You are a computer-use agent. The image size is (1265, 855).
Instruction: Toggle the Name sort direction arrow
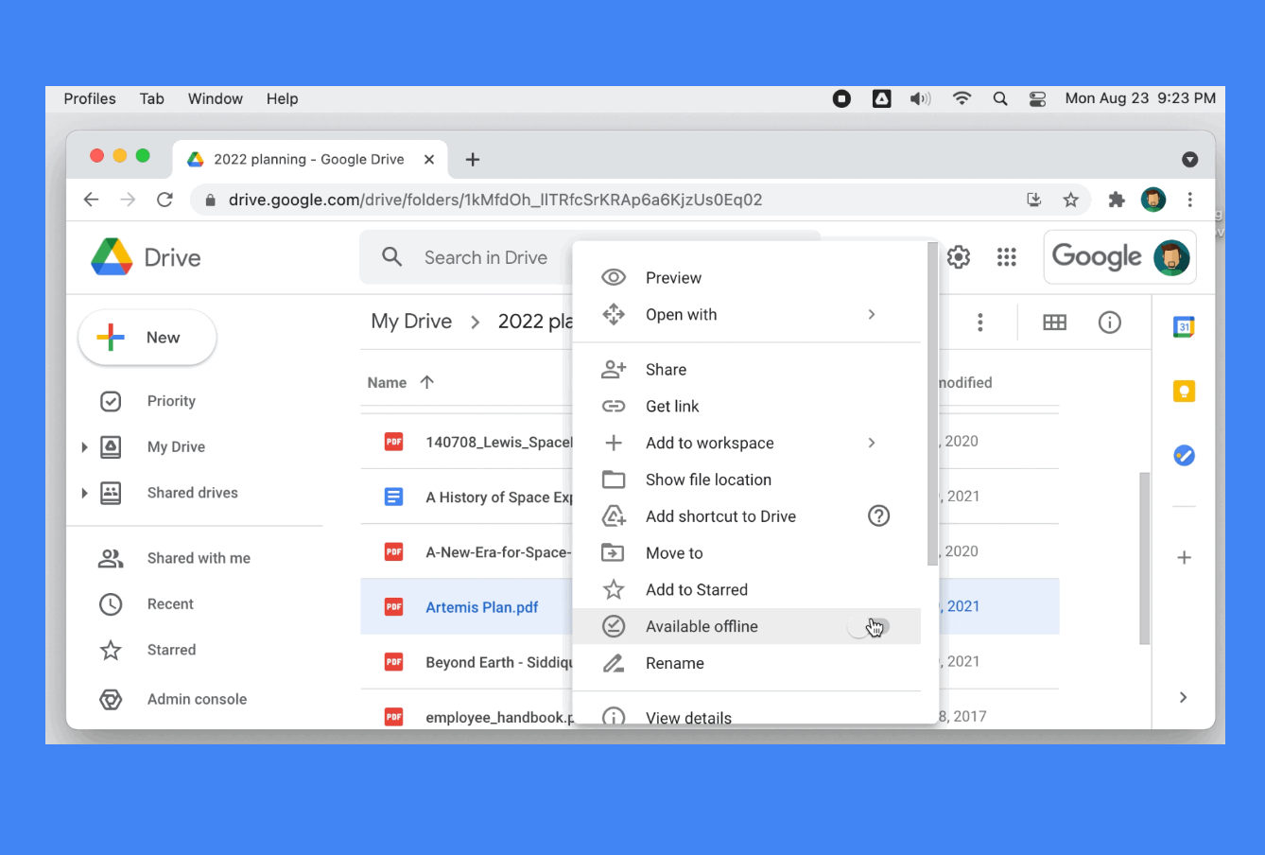427,382
